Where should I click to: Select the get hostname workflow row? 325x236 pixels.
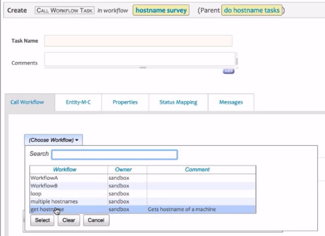(x=143, y=209)
